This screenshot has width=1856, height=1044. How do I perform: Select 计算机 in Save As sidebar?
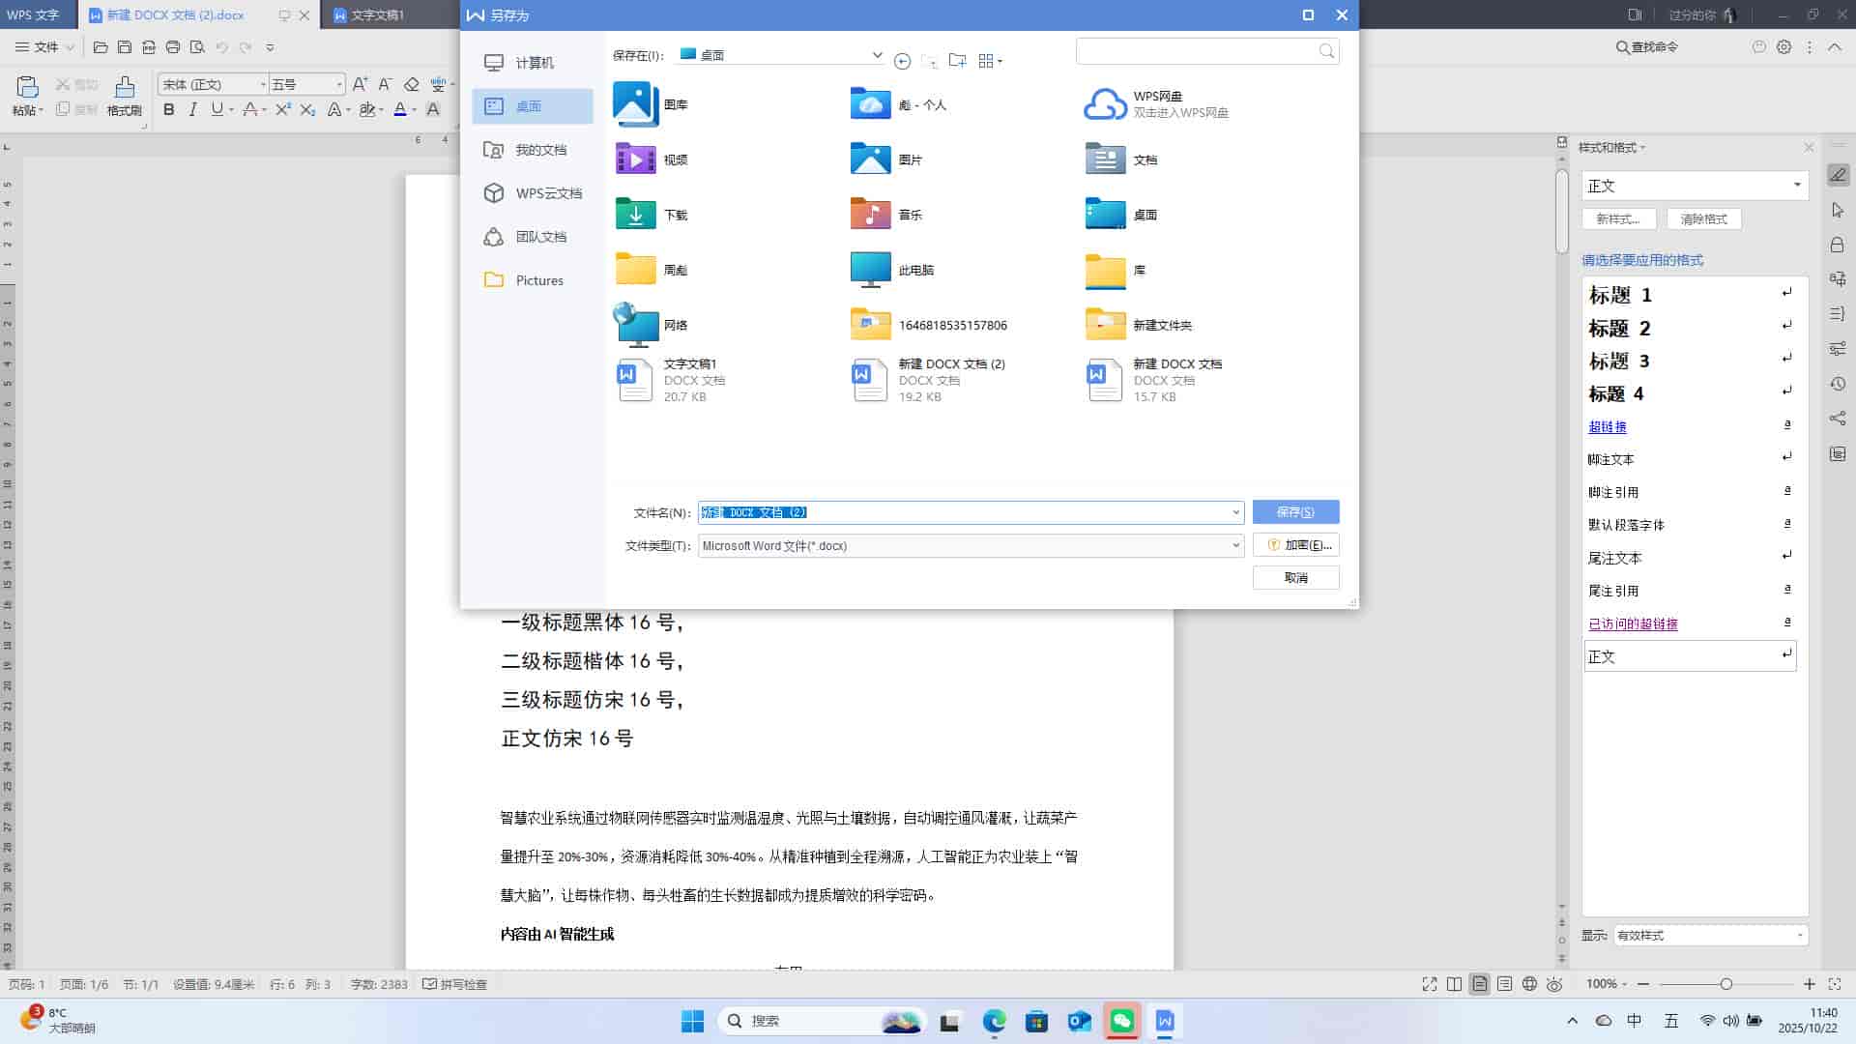coord(533,63)
